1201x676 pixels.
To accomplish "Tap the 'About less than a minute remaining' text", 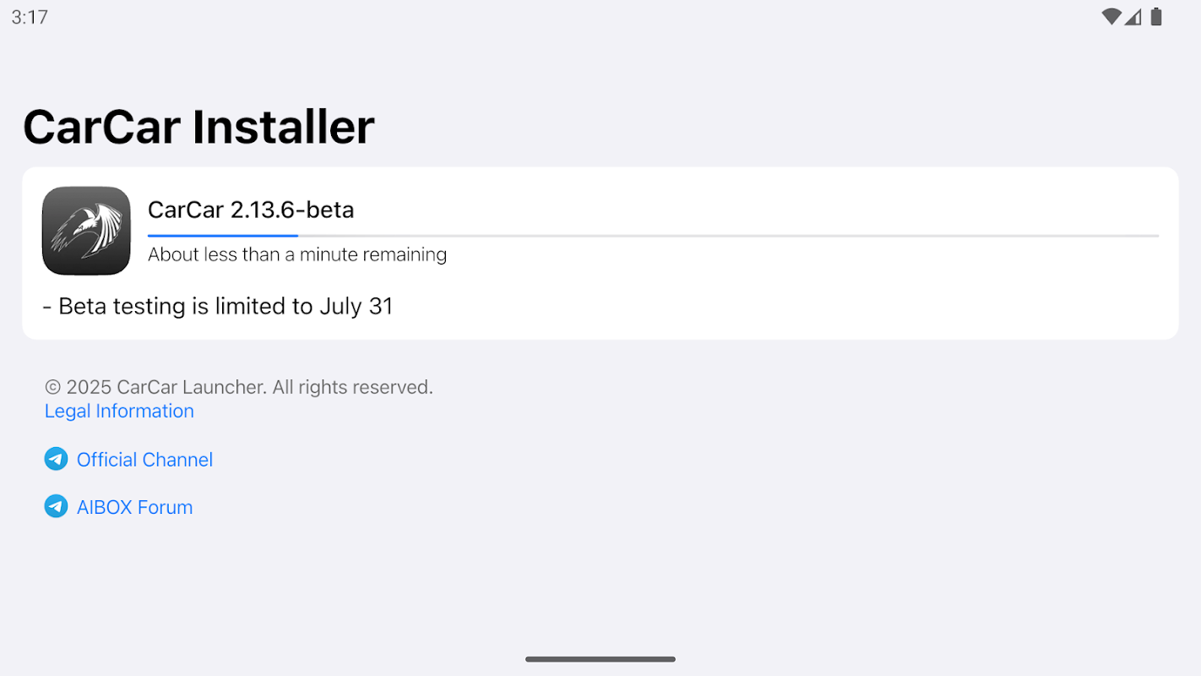I will 297,254.
